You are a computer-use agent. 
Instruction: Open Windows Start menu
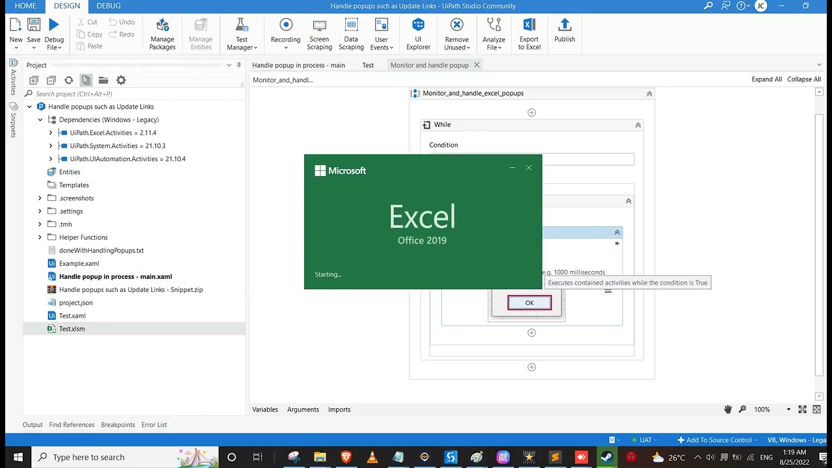[18, 457]
